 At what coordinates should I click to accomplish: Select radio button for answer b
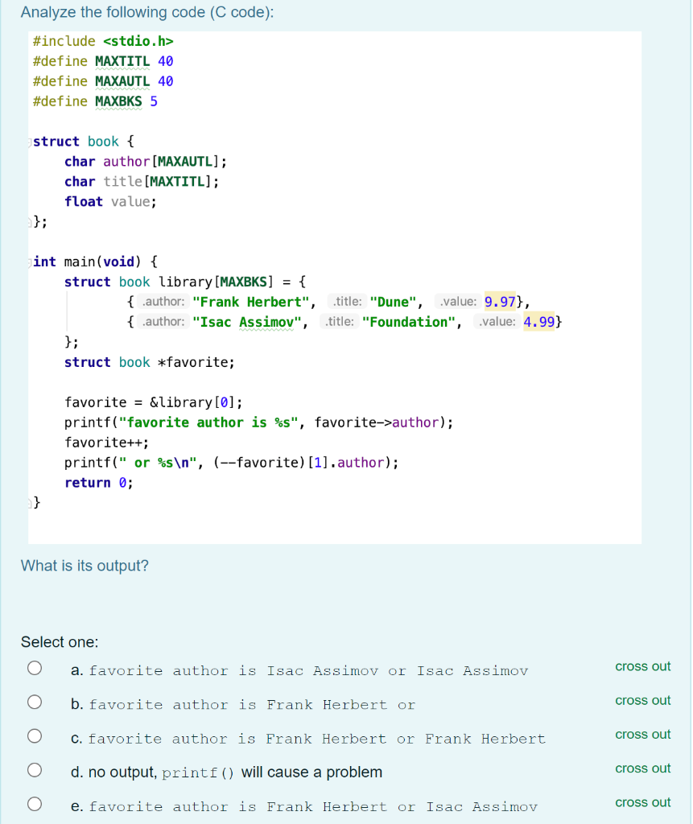[x=35, y=702]
